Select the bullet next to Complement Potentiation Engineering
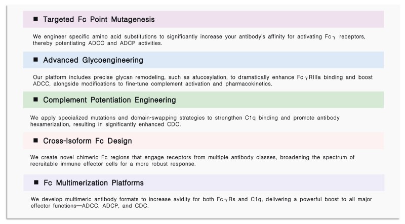 (x=35, y=99)
